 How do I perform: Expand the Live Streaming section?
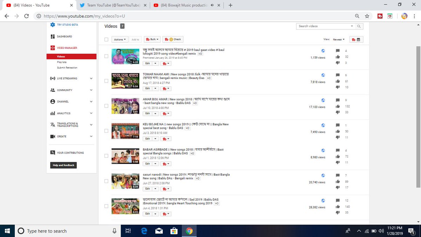pyautogui.click(x=91, y=78)
